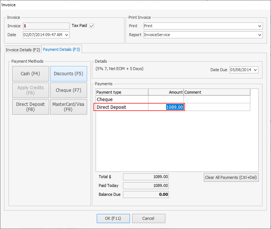This screenshot has width=271, height=229.
Task: Open the invoice Date picker dropdown
Action: point(66,35)
